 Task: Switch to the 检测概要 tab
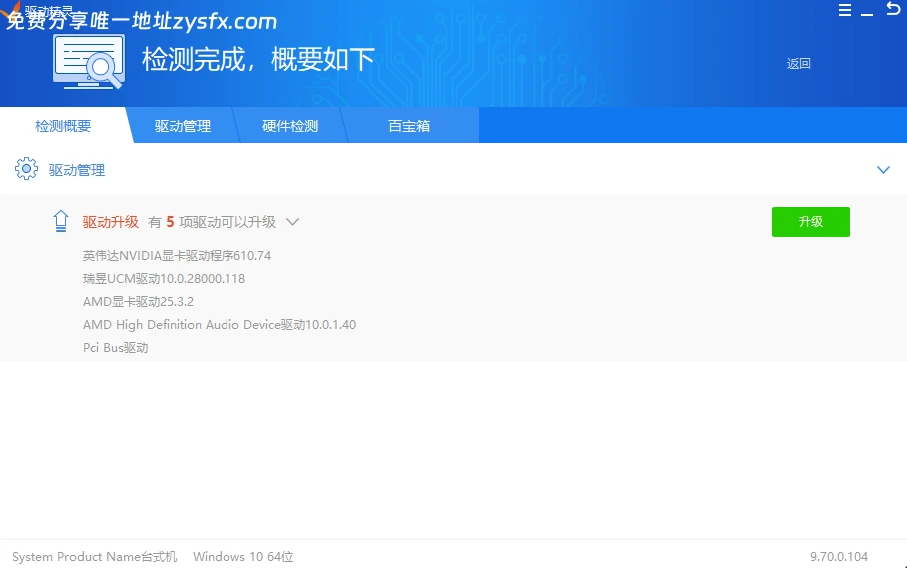pyautogui.click(x=63, y=126)
